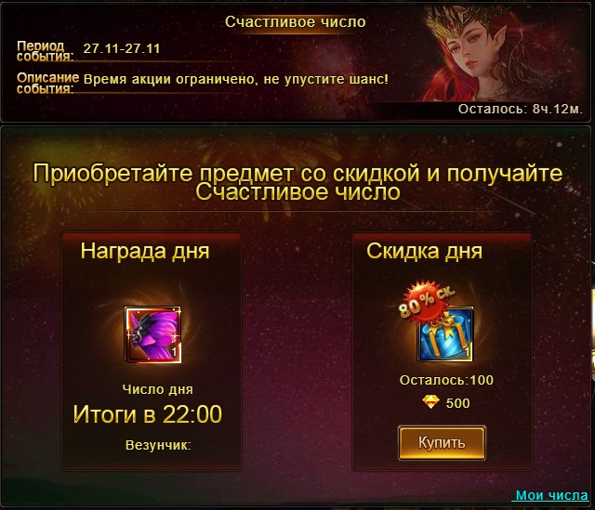Click the Осталось:100 remaining stock label
This screenshot has width=595, height=510.
pyautogui.click(x=446, y=380)
